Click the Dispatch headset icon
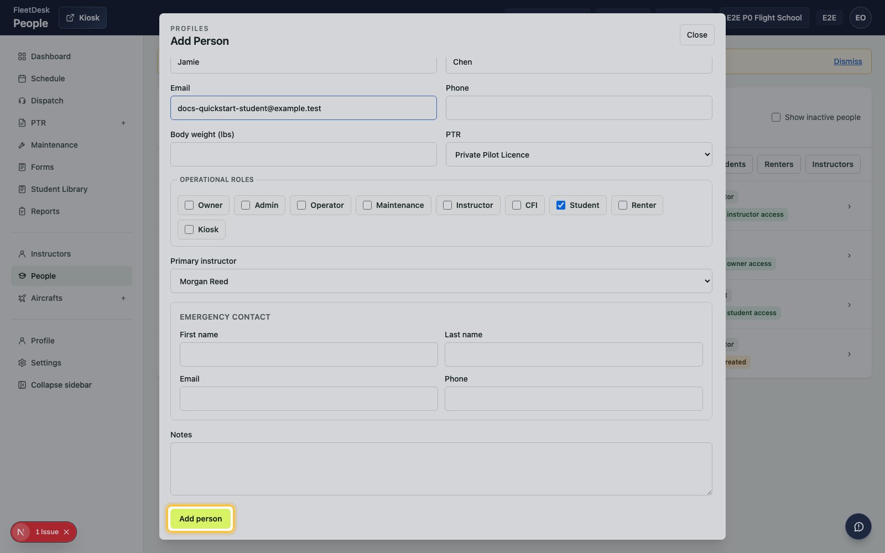Viewport: 885px width, 553px height. click(22, 101)
